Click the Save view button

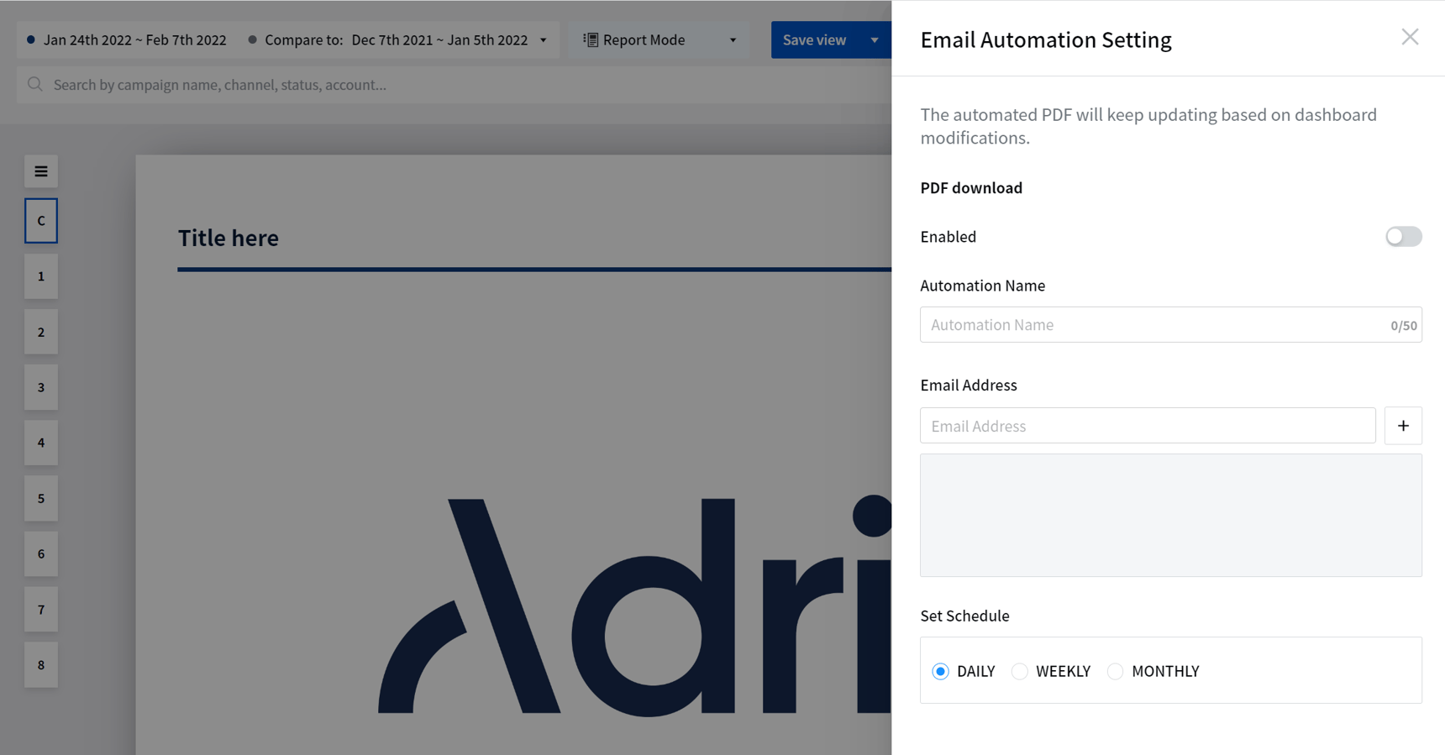(x=814, y=39)
